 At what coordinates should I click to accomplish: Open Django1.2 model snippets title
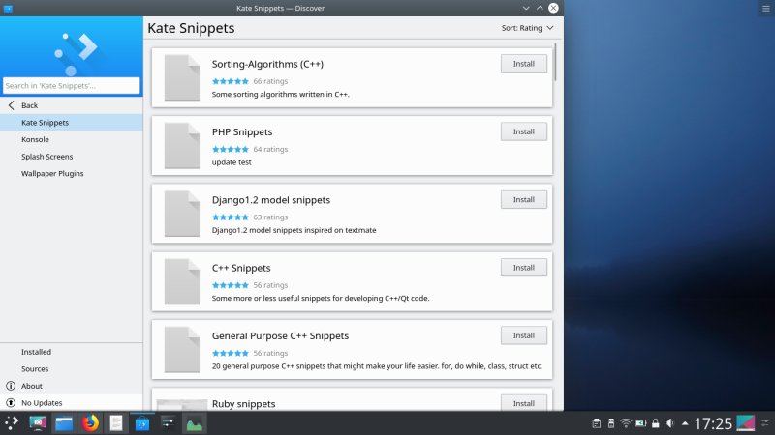(271, 200)
